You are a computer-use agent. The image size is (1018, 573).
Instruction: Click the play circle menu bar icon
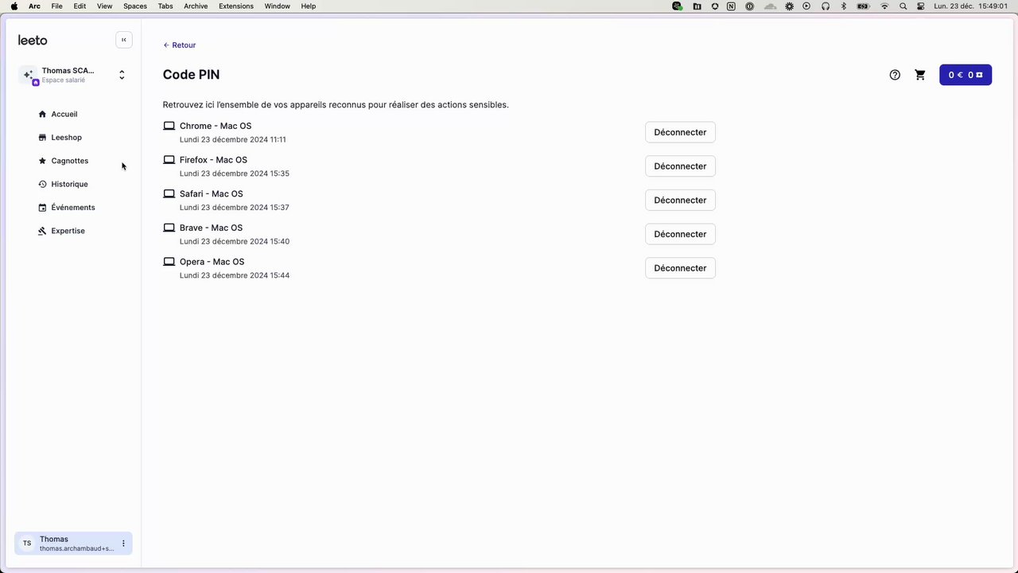[x=806, y=6]
